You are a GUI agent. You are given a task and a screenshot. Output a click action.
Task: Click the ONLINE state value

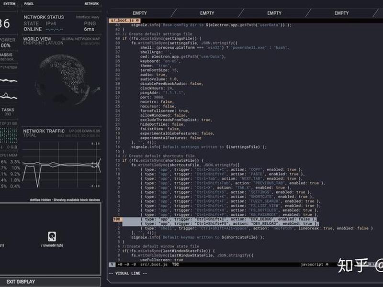(33, 29)
